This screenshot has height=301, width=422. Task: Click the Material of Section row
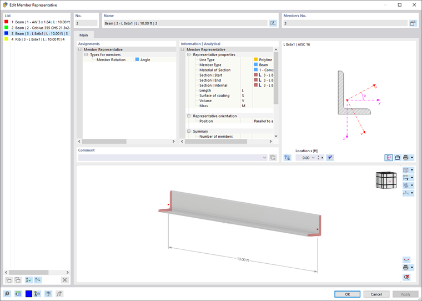[x=229, y=70]
